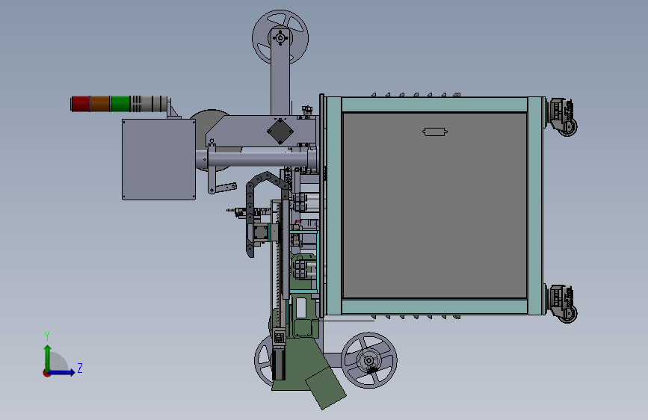Image resolution: width=648 pixels, height=420 pixels.
Task: Select the green segment of the signal tower
Action: pyautogui.click(x=120, y=104)
